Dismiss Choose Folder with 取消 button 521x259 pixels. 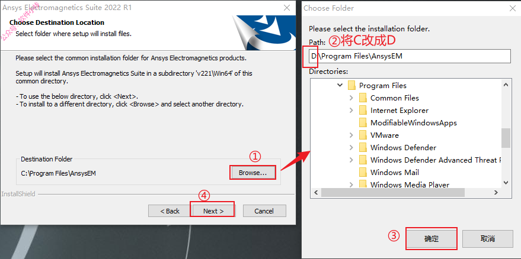click(x=487, y=239)
